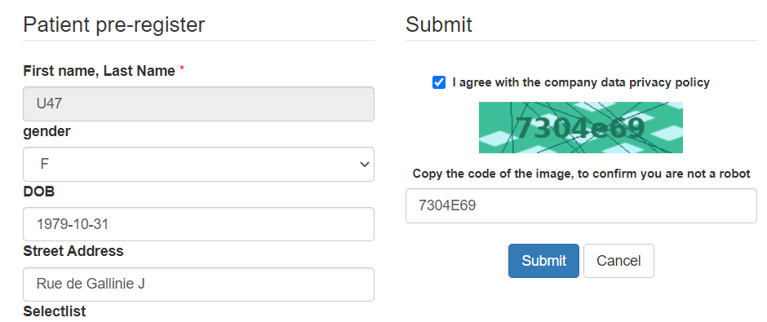Tick the data privacy policy checkbox

click(x=439, y=82)
